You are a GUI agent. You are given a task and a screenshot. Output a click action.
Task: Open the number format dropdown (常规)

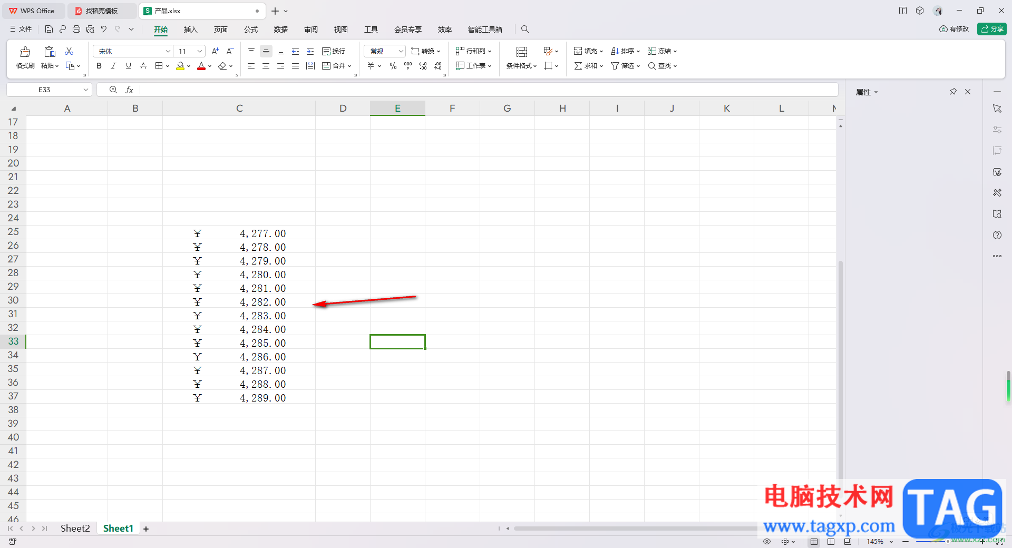coord(401,51)
